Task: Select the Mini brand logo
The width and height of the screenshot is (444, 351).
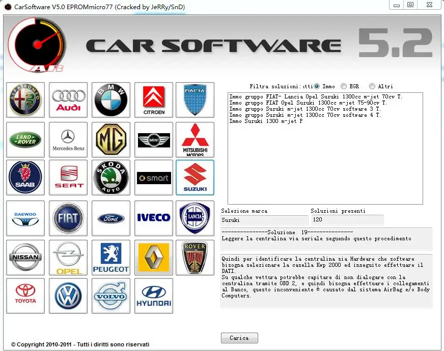Action: pos(154,140)
